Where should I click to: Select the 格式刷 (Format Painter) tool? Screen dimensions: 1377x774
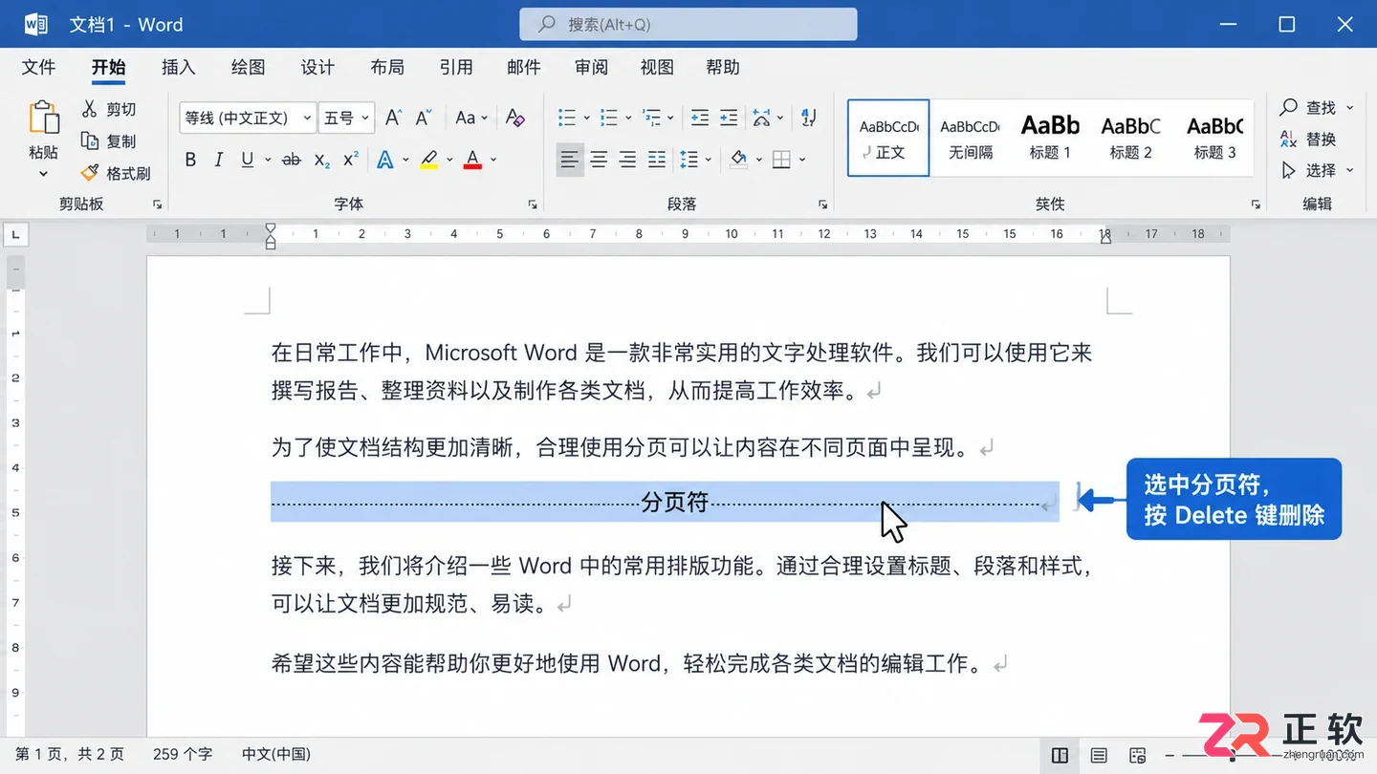tap(116, 173)
